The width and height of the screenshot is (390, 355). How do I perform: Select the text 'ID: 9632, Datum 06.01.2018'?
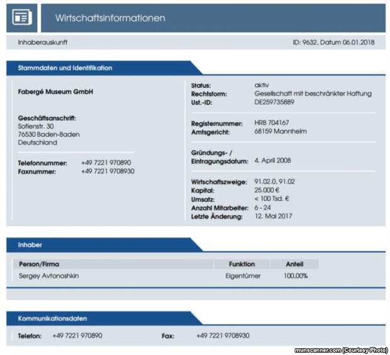[333, 42]
